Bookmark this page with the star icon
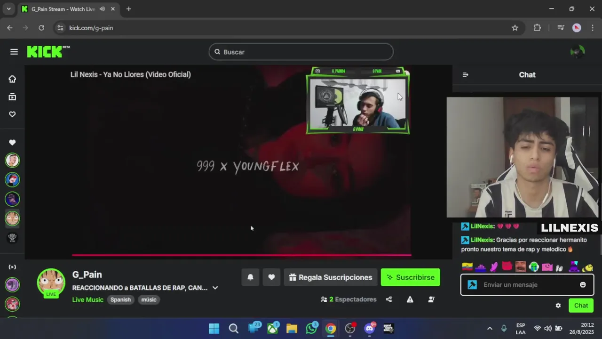 tap(515, 28)
